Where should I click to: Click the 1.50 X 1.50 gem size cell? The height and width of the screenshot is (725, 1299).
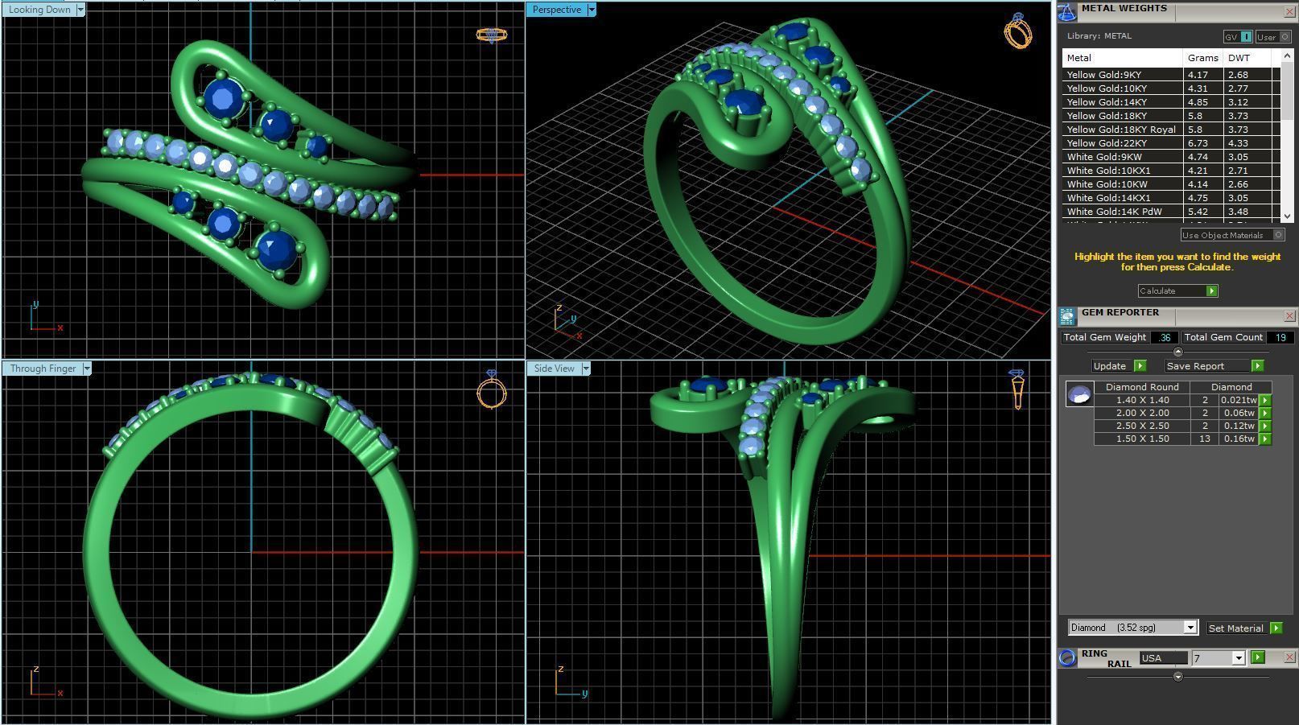click(1142, 439)
